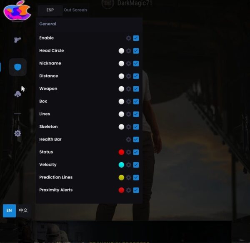
Task: Open the settings gear in left sidebar
Action: 17,134
